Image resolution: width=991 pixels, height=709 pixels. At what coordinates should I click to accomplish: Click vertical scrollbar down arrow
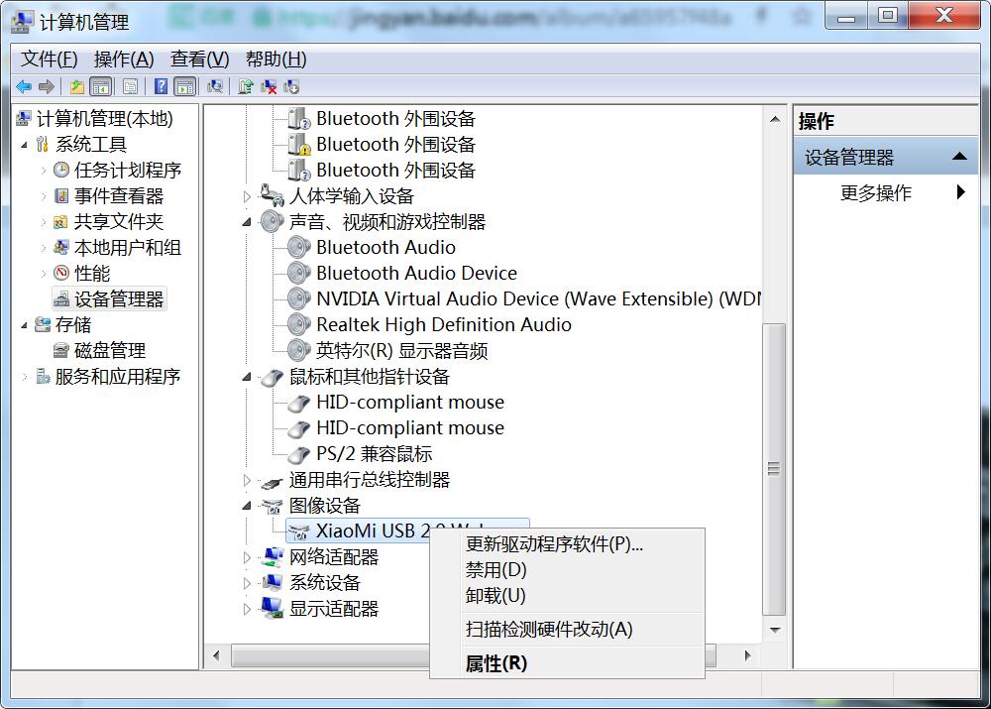coord(775,630)
